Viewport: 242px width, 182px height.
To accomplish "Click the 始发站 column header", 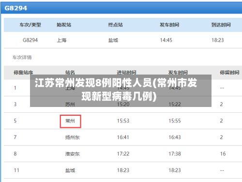I will click(x=64, y=25).
